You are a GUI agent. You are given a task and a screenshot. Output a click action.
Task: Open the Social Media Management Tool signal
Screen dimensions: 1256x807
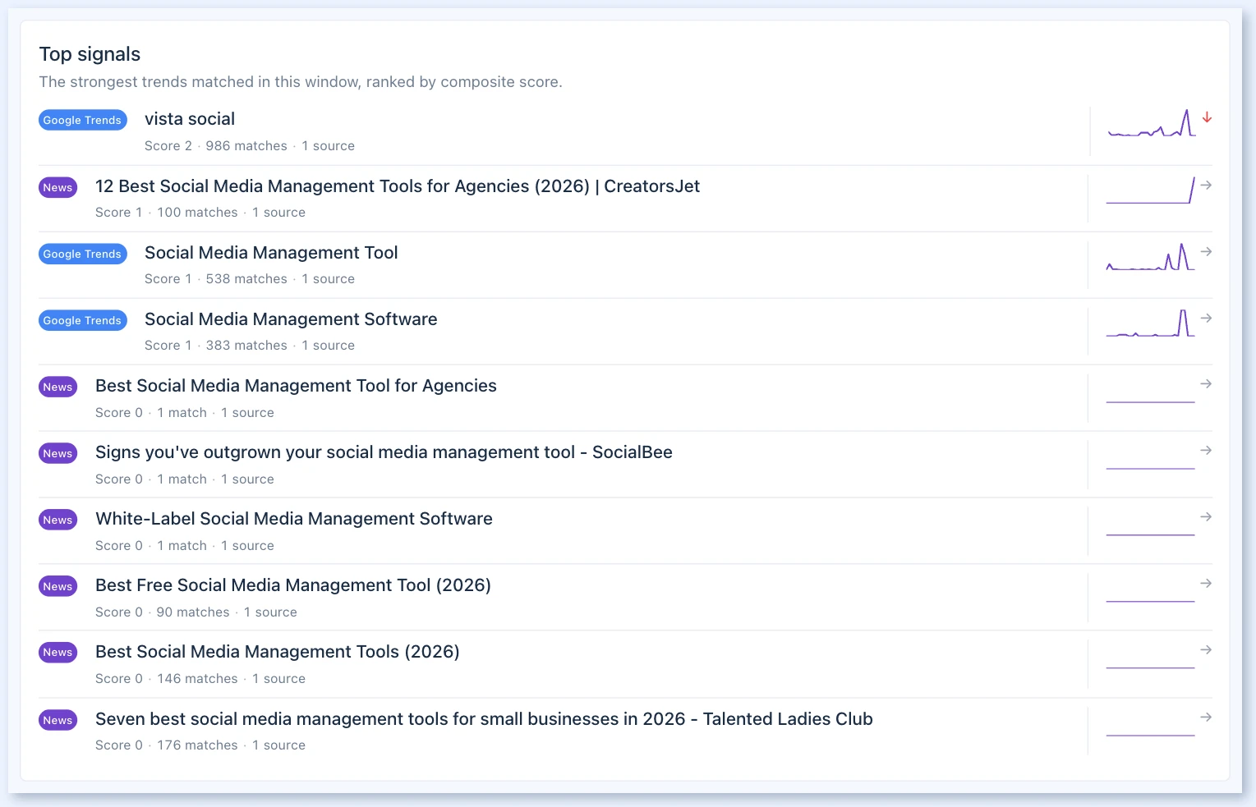pyautogui.click(x=271, y=253)
